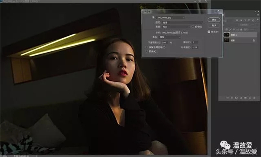The image size is (261, 157).
Task: Enable Preserve Transparency checkbox
Action: coord(147,47)
